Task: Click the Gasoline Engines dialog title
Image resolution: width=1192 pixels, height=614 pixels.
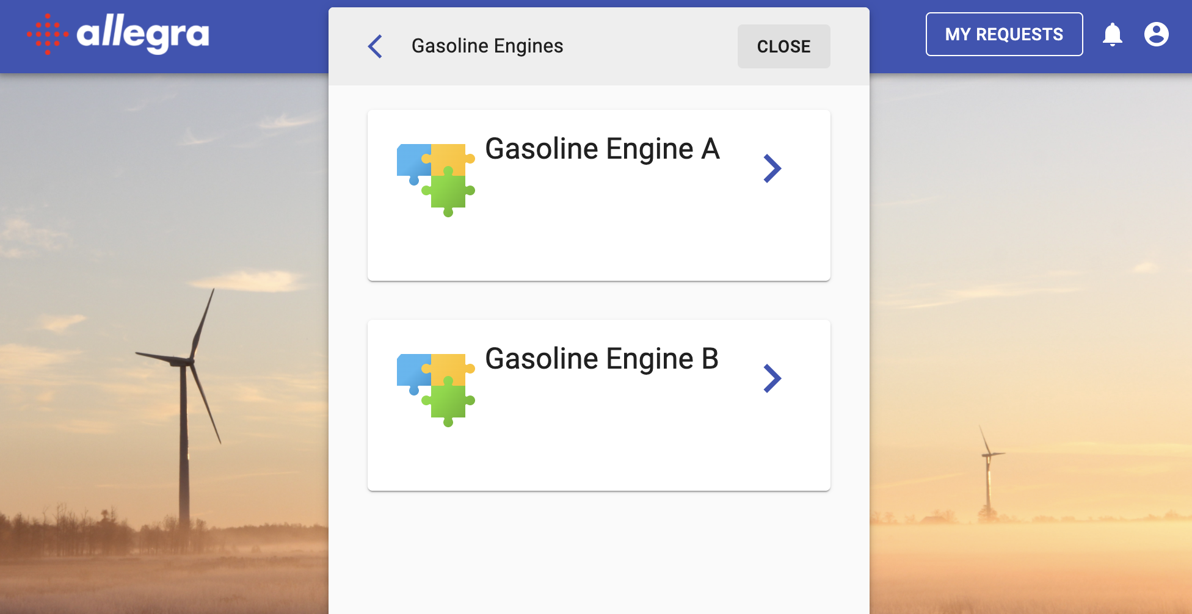Action: (x=487, y=46)
